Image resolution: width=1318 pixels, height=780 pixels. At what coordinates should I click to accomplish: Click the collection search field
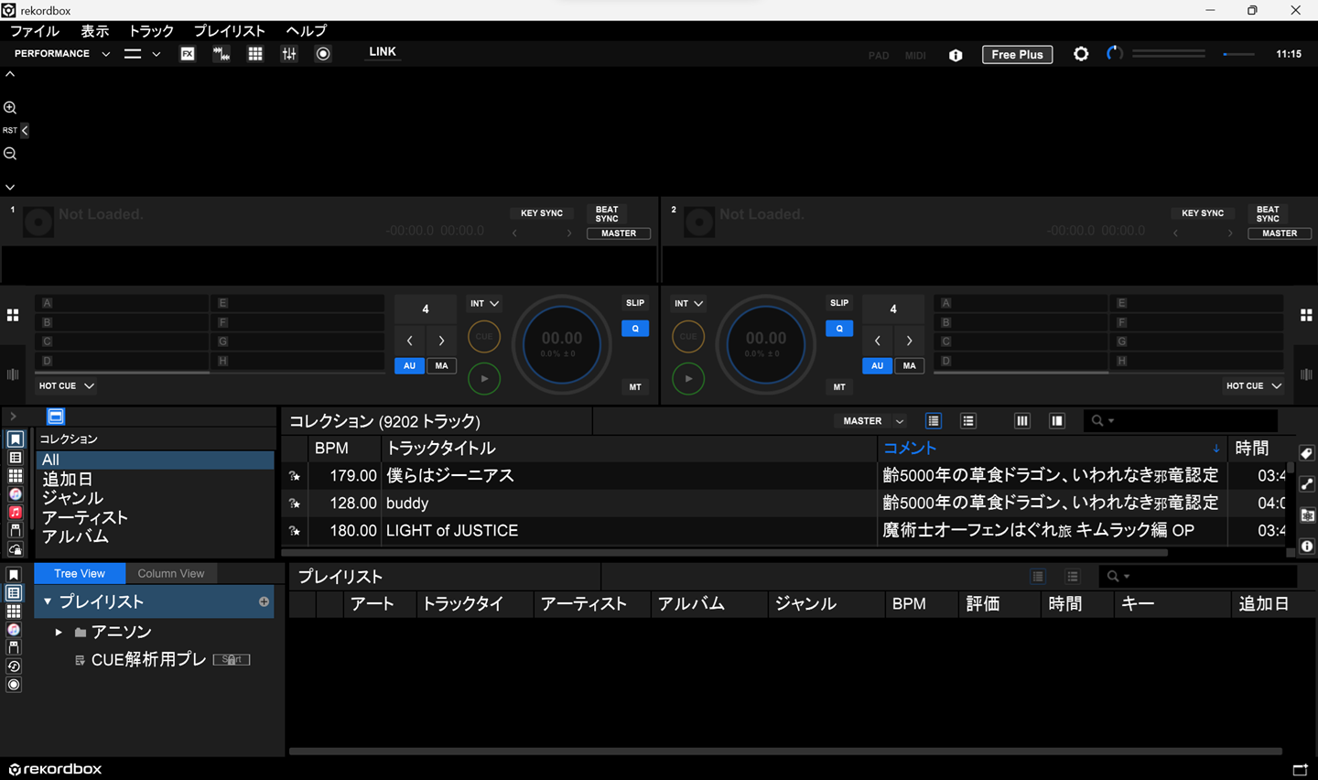coord(1181,421)
